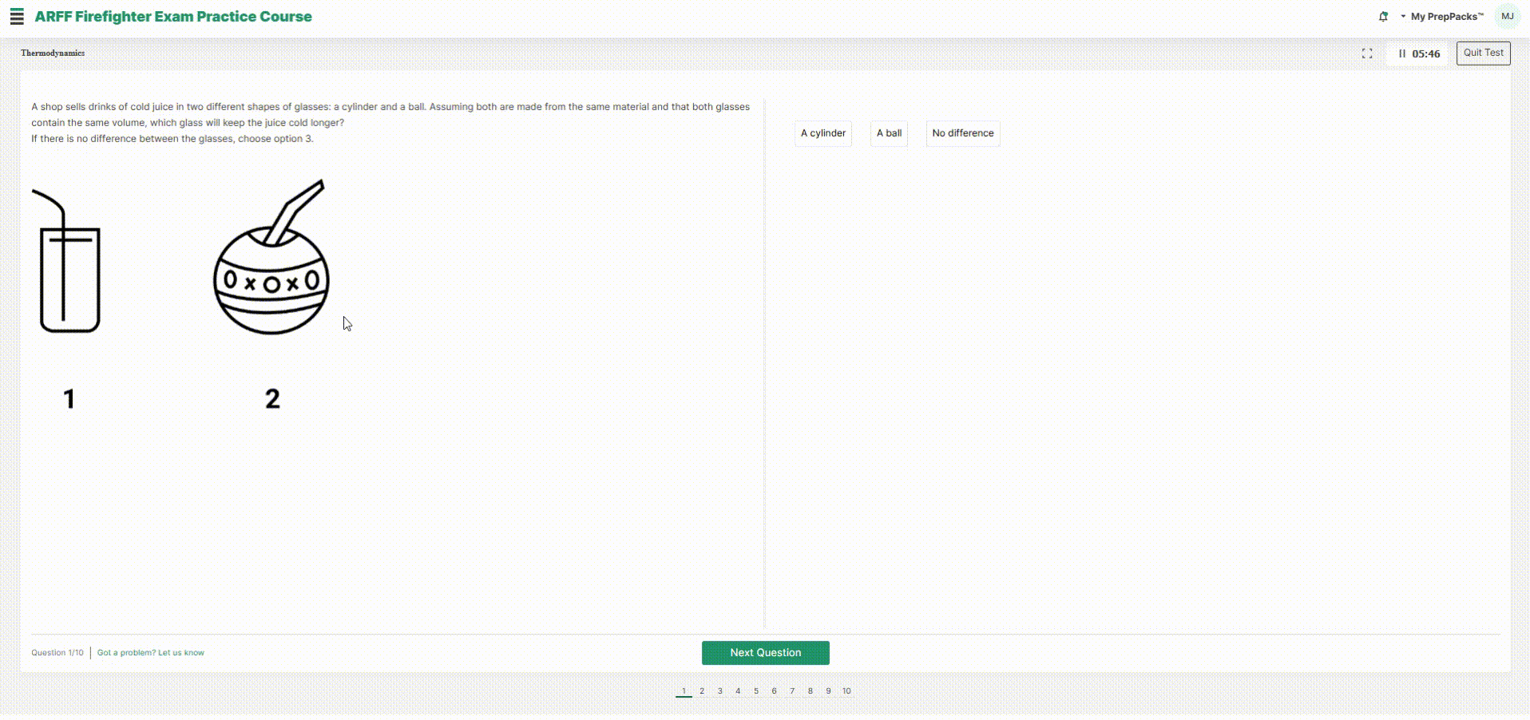Go to question 3 in pagination
Viewport: 1530px width, 720px height.
point(719,691)
